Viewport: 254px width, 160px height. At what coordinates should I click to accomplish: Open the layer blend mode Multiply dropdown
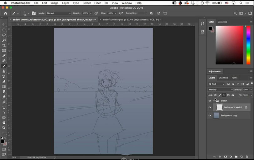pyautogui.click(x=220, y=90)
